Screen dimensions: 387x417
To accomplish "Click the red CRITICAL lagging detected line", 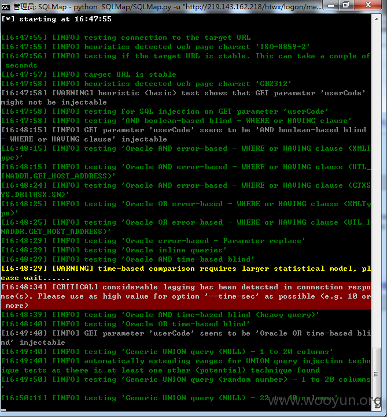I will tap(186, 296).
